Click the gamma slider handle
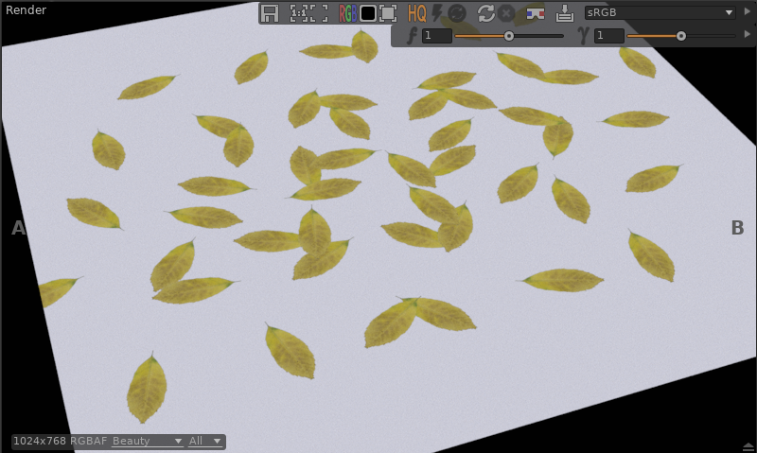The image size is (757, 453). pos(680,36)
